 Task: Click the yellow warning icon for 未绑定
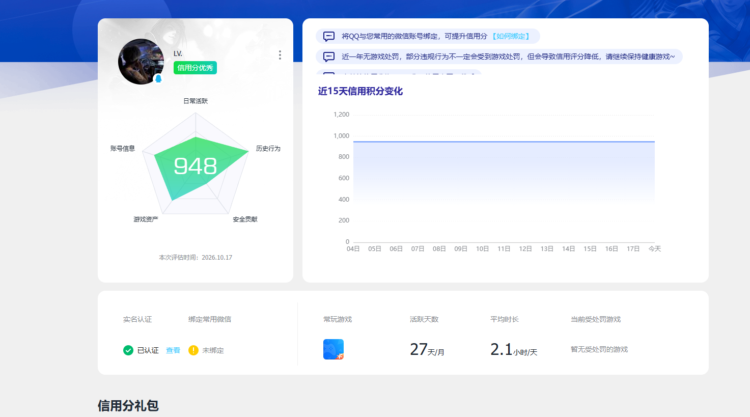[193, 350]
